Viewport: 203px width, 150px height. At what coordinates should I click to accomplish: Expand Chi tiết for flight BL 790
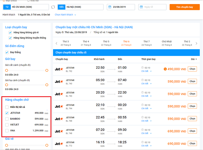click(146, 96)
